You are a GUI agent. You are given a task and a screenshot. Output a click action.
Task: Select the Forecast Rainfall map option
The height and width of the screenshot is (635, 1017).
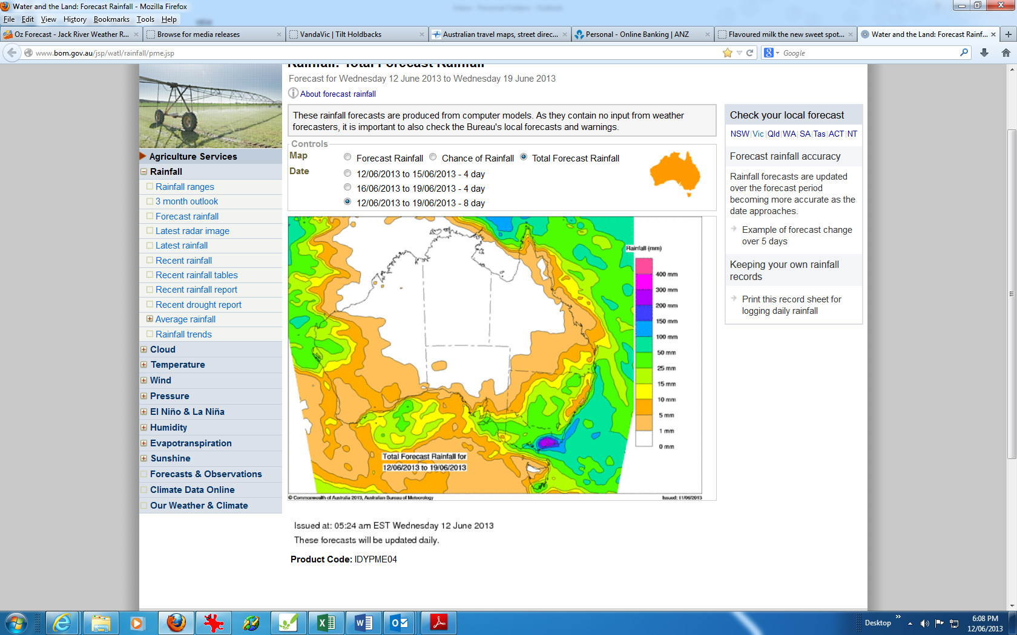coord(347,157)
